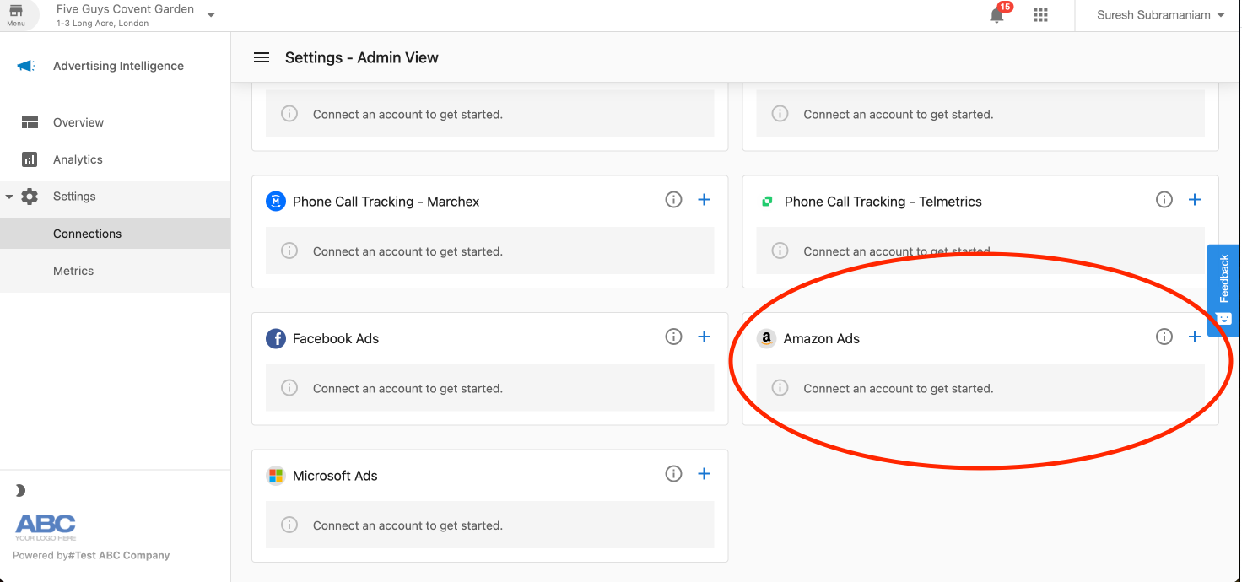Viewport: 1242px width, 582px height.
Task: Click the info icon next to Amazon Ads
Action: 1164,336
